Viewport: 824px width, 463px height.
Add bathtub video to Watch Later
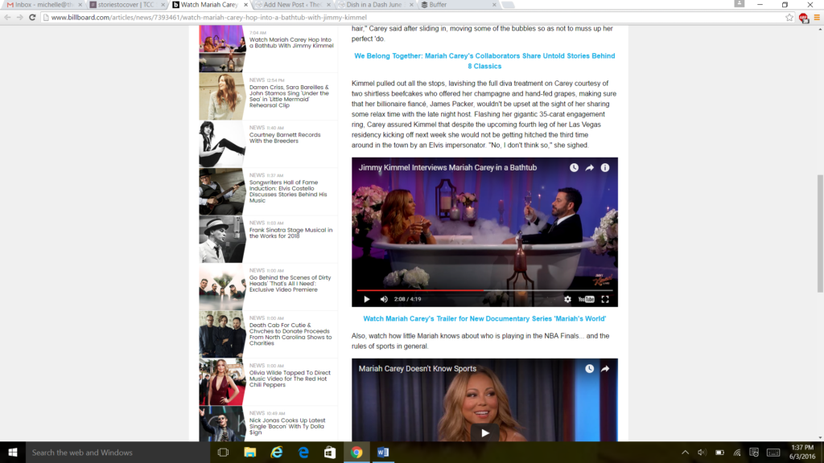point(574,168)
